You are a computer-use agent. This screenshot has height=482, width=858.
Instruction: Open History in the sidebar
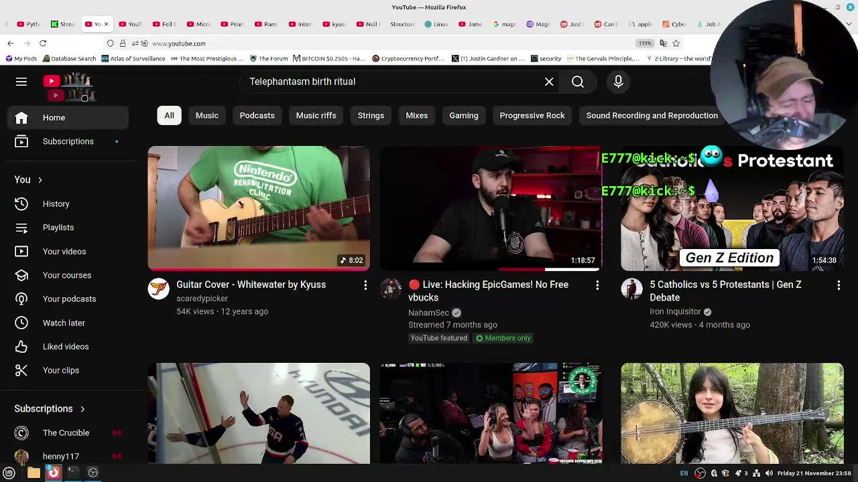point(68,204)
